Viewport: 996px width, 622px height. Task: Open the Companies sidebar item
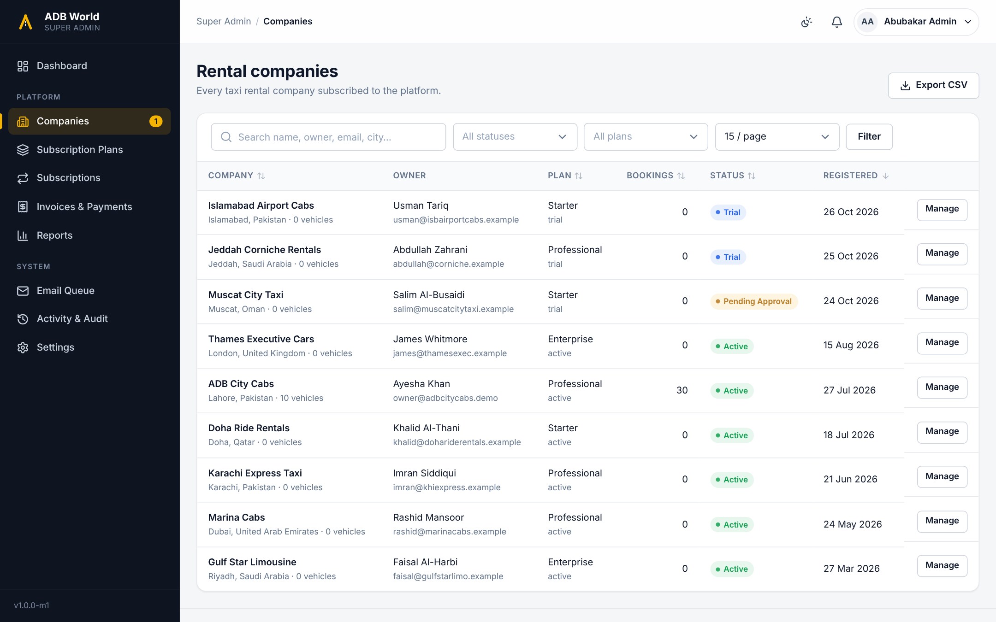(89, 121)
